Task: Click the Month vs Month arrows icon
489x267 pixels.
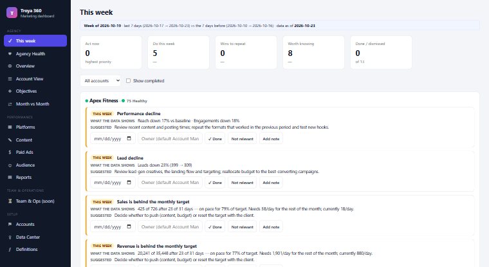Action: (10, 104)
